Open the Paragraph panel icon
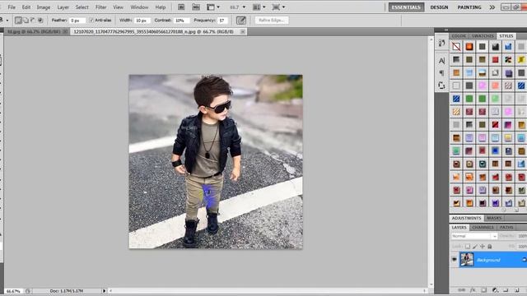 441,73
